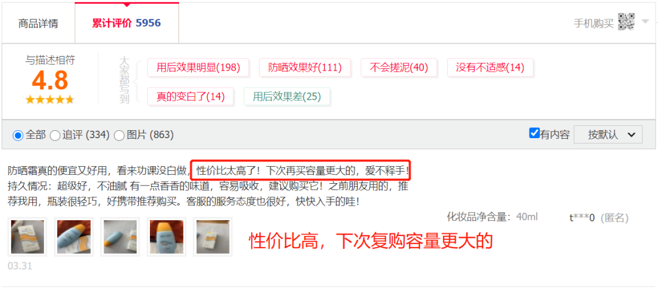The height and width of the screenshot is (289, 658).
Task: Click the green 用后效果差(25) tag
Action: [286, 97]
